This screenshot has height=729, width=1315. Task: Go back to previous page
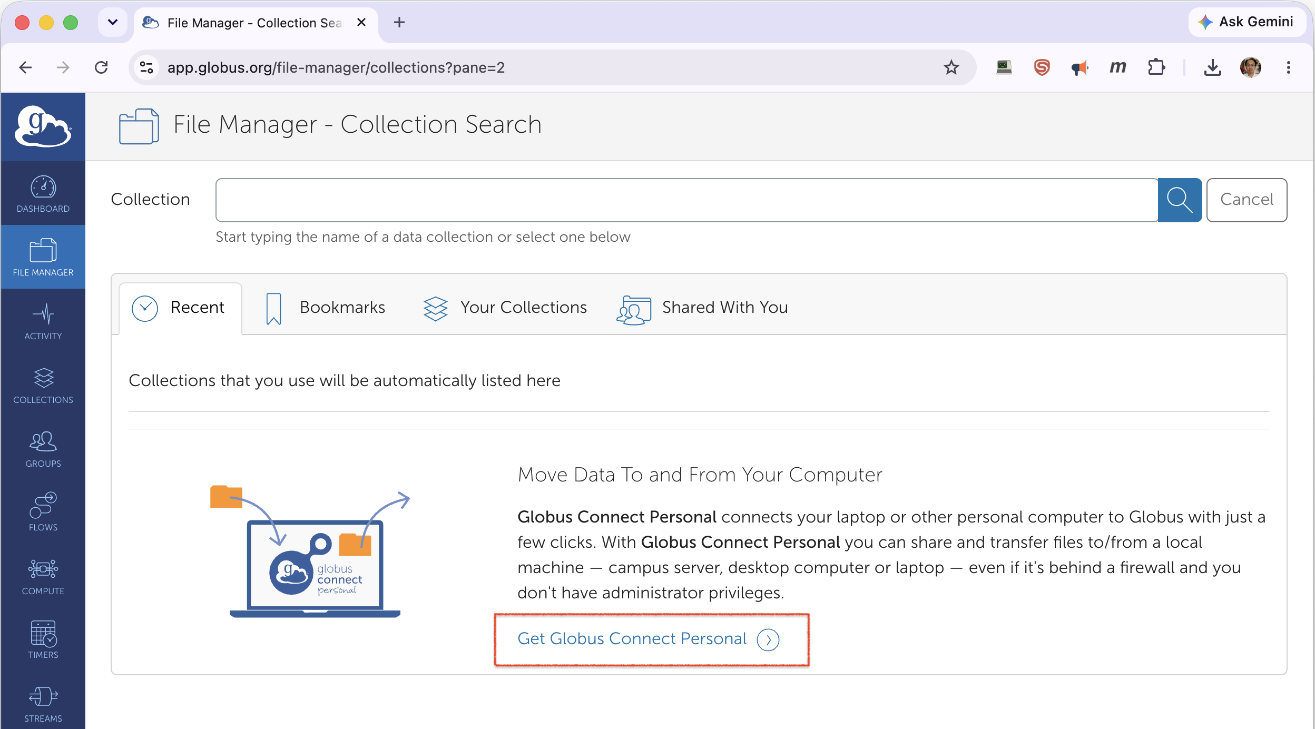point(25,67)
